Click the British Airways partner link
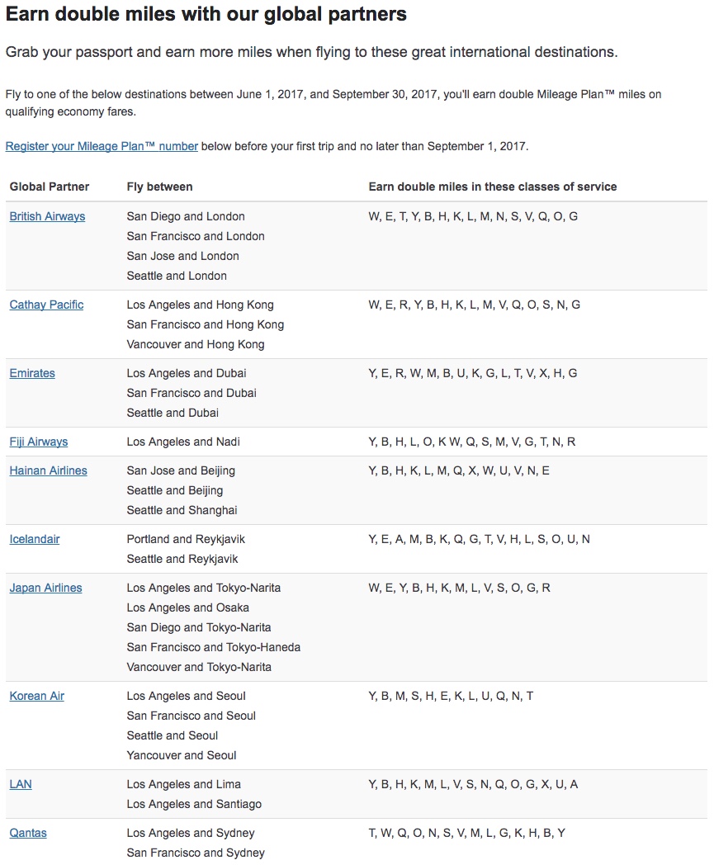 (x=47, y=216)
